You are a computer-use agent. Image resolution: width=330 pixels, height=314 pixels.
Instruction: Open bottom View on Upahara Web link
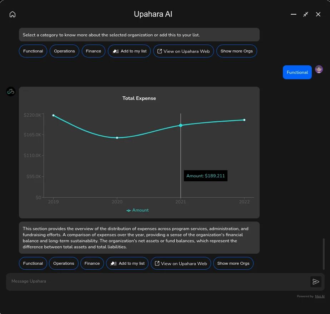[x=181, y=263]
